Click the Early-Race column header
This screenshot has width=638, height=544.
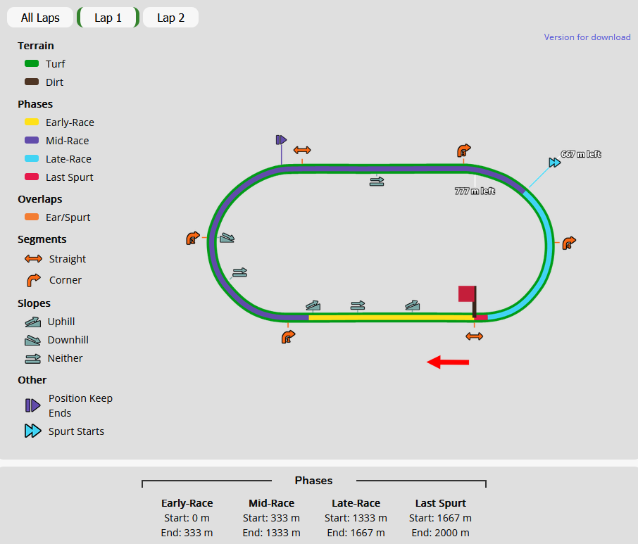click(x=187, y=503)
